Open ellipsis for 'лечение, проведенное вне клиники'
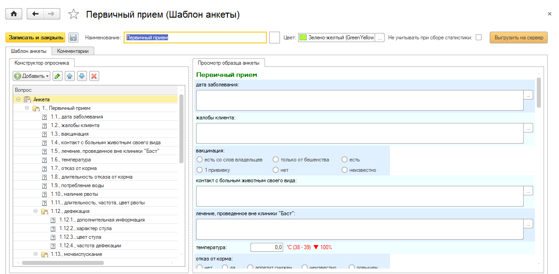Image resolution: width=559 pixels, height=274 pixels. (528, 223)
